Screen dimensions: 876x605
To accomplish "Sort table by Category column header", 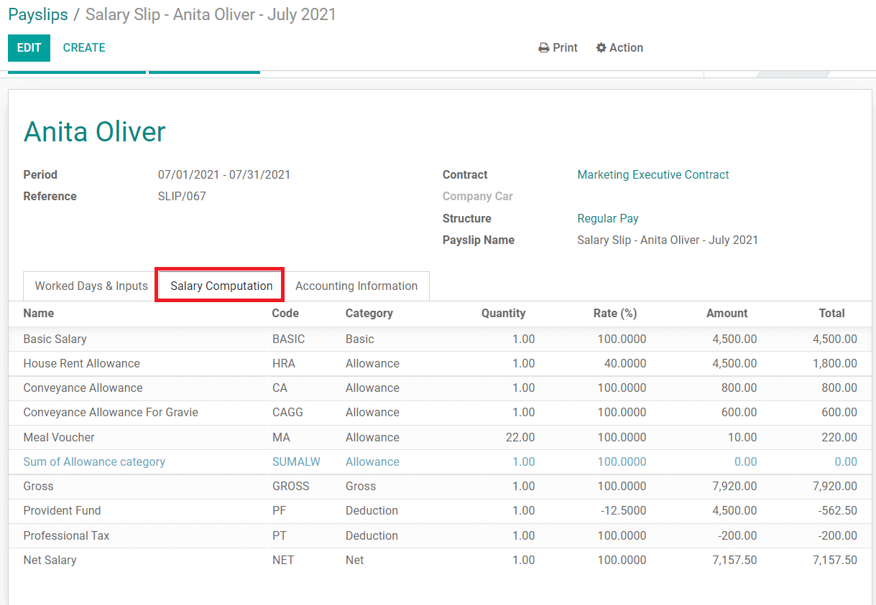I will tap(369, 313).
